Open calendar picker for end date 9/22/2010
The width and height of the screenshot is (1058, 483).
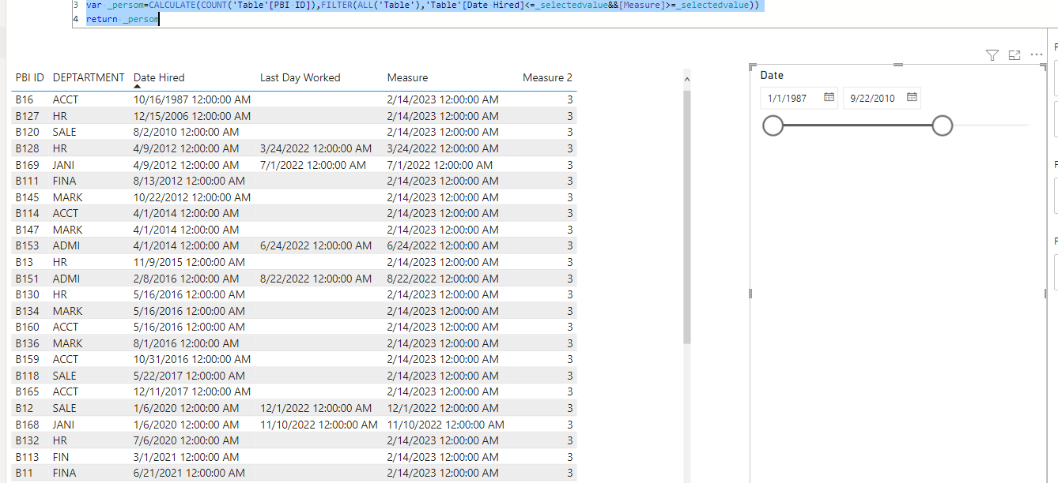(x=912, y=98)
